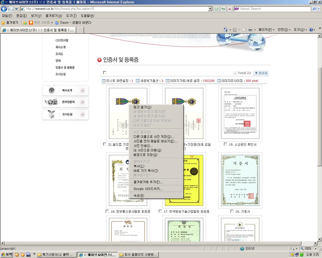Viewport: 322px width, 258px height.
Task: Open the Print button dropdown arrow
Action: point(255,30)
